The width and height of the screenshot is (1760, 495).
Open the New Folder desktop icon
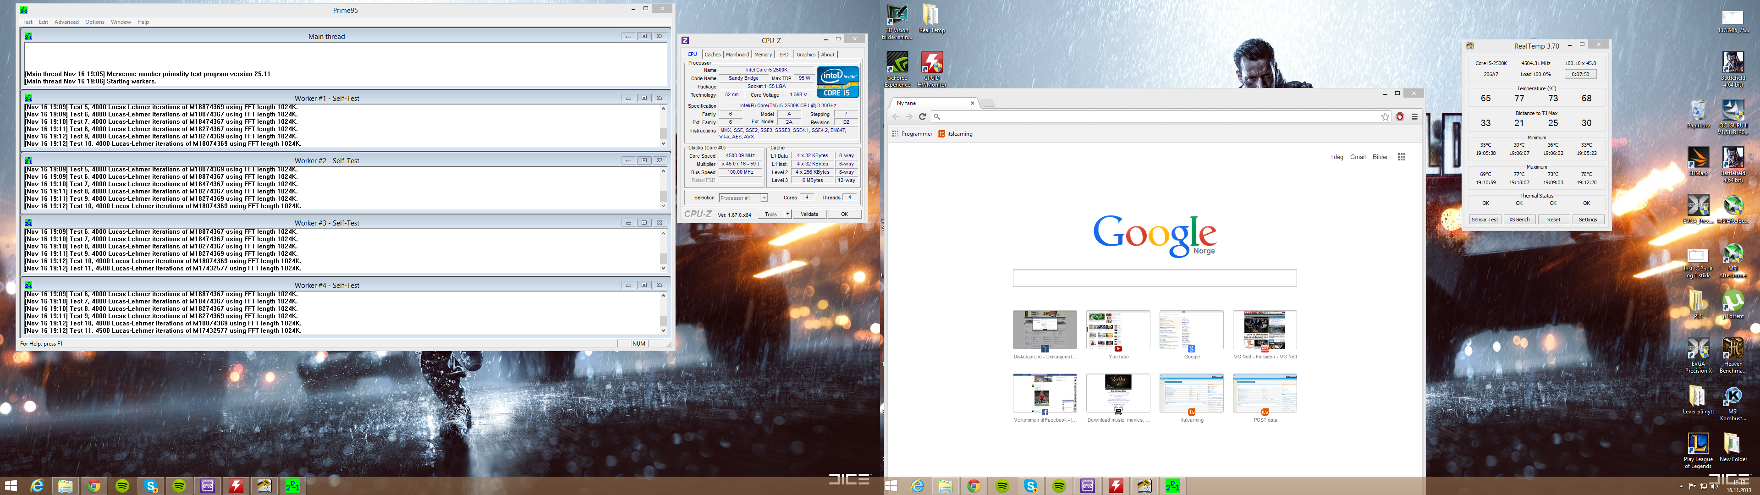click(1732, 447)
